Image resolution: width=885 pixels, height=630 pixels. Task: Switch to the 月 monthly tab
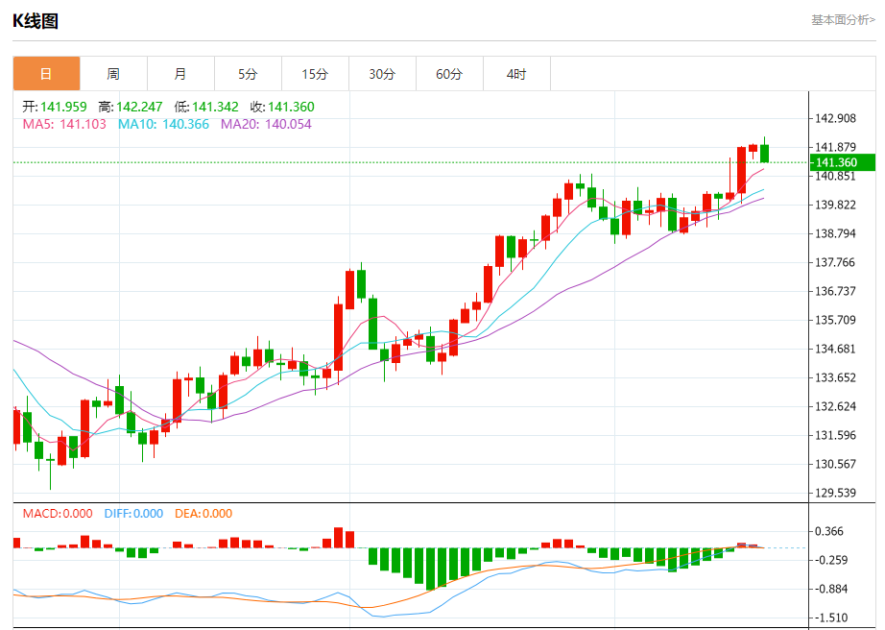(x=180, y=73)
